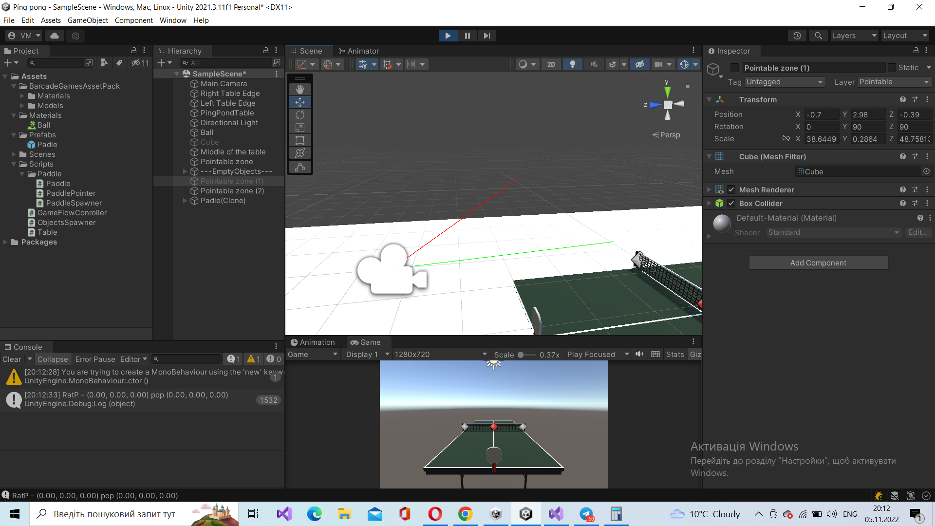Select the Rect tool
This screenshot has width=935, height=526.
300,140
